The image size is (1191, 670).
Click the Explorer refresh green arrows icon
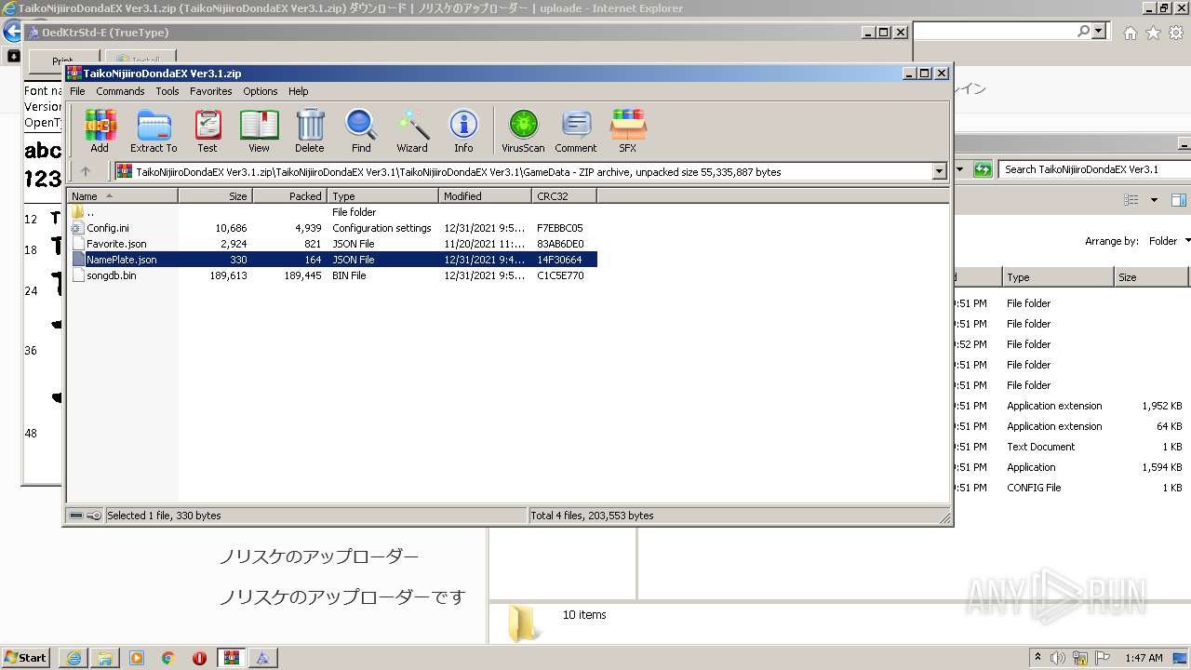coord(983,169)
